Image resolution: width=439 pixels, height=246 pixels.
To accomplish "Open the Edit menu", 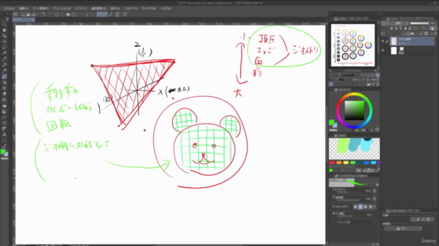I will click(x=24, y=8).
